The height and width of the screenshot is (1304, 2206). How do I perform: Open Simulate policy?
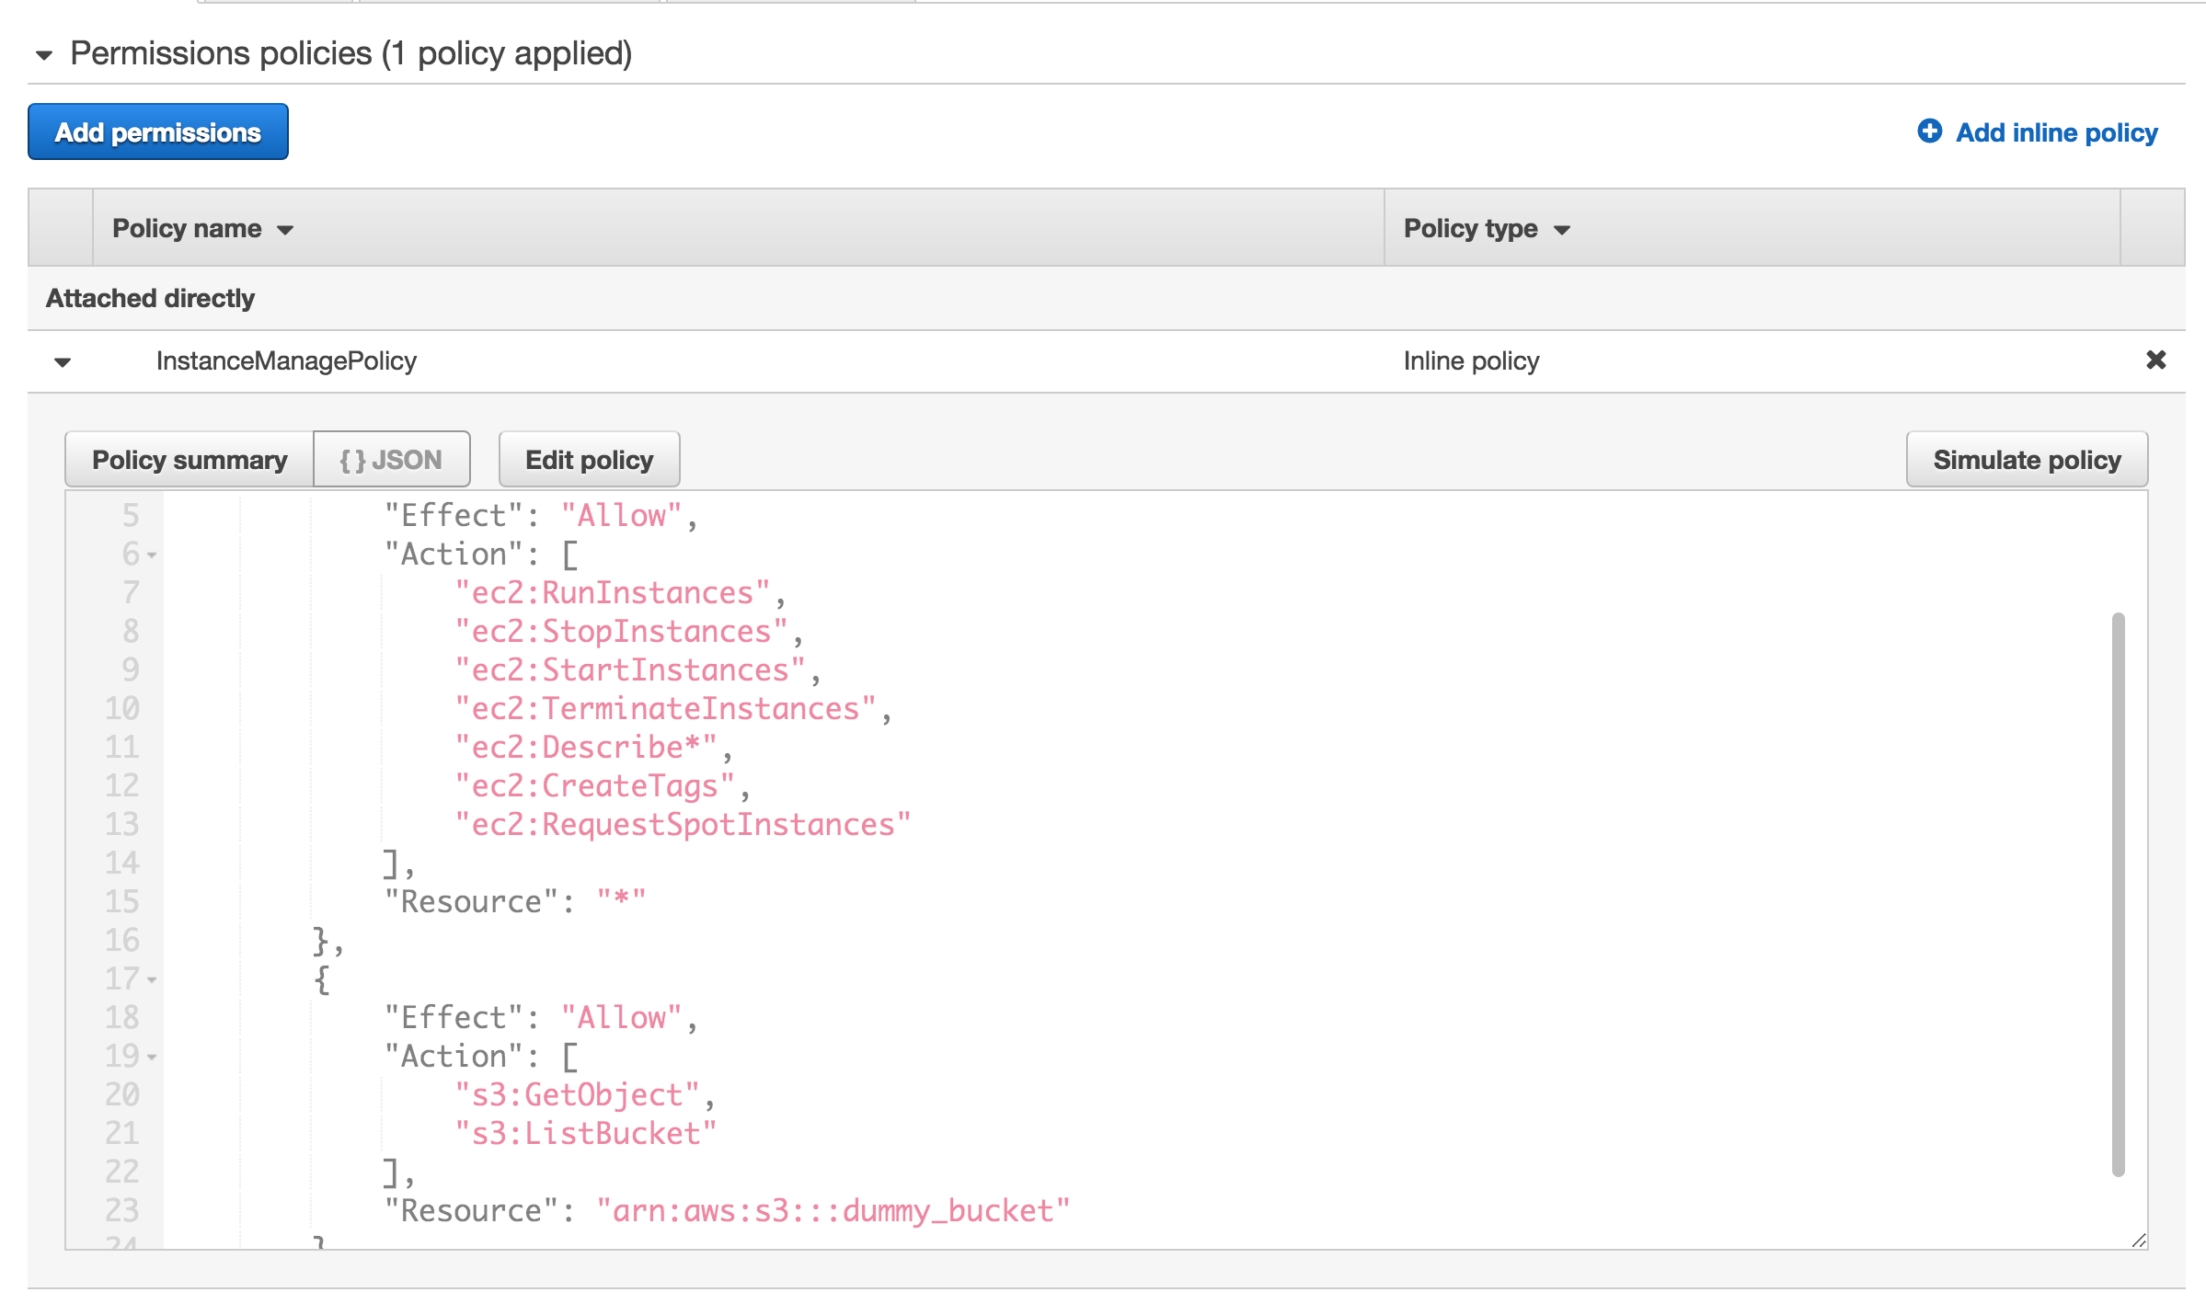click(x=2026, y=459)
